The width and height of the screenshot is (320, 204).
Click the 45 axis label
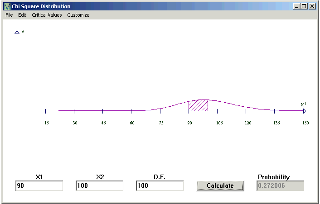[x=103, y=123]
